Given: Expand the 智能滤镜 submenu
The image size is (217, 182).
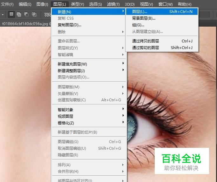Looking at the screenshot, I should click(x=89, y=54).
